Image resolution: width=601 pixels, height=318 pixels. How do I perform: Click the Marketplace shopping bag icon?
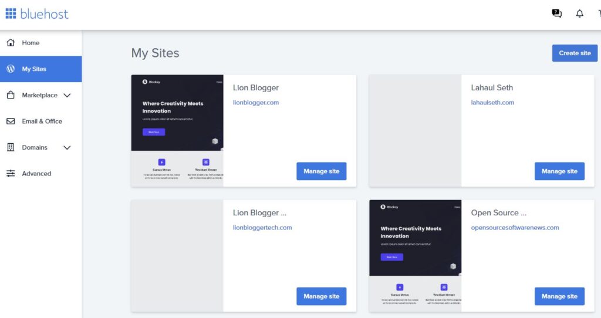tap(11, 95)
